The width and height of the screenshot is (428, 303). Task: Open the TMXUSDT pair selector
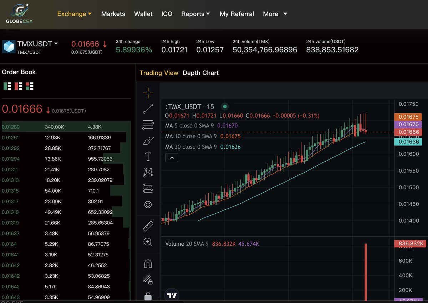[38, 44]
